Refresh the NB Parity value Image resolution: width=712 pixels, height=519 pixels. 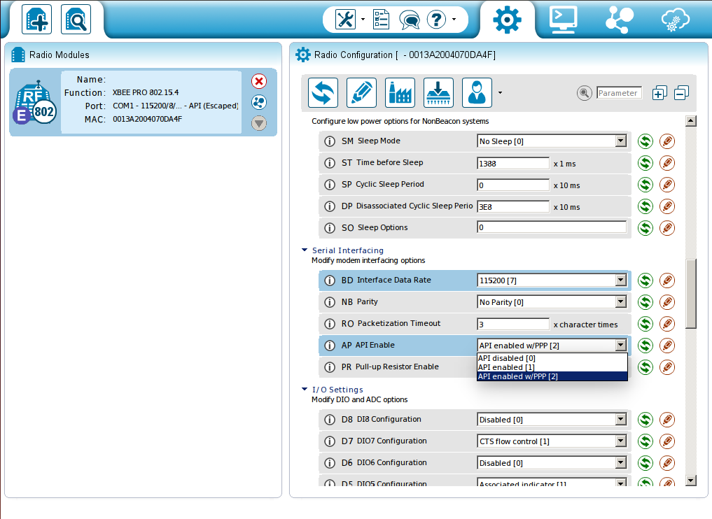(x=645, y=302)
